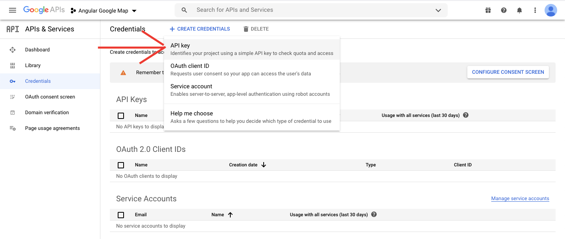Click help icon beside API Keys usage

coord(466,115)
